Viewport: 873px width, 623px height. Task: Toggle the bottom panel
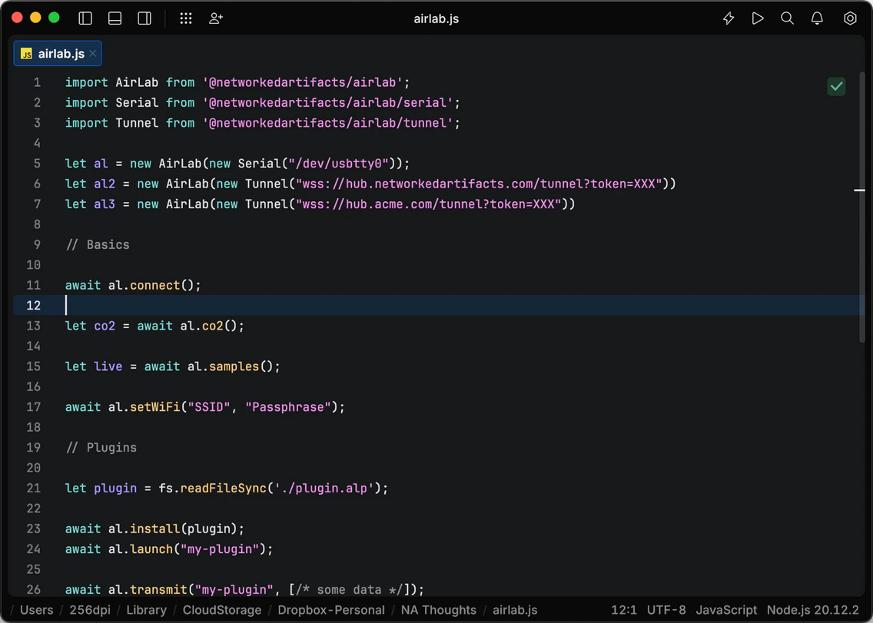[115, 18]
